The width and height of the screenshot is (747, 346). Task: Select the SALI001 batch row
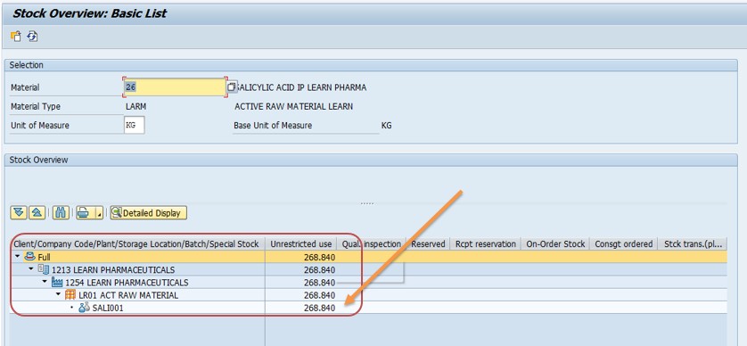[x=108, y=308]
